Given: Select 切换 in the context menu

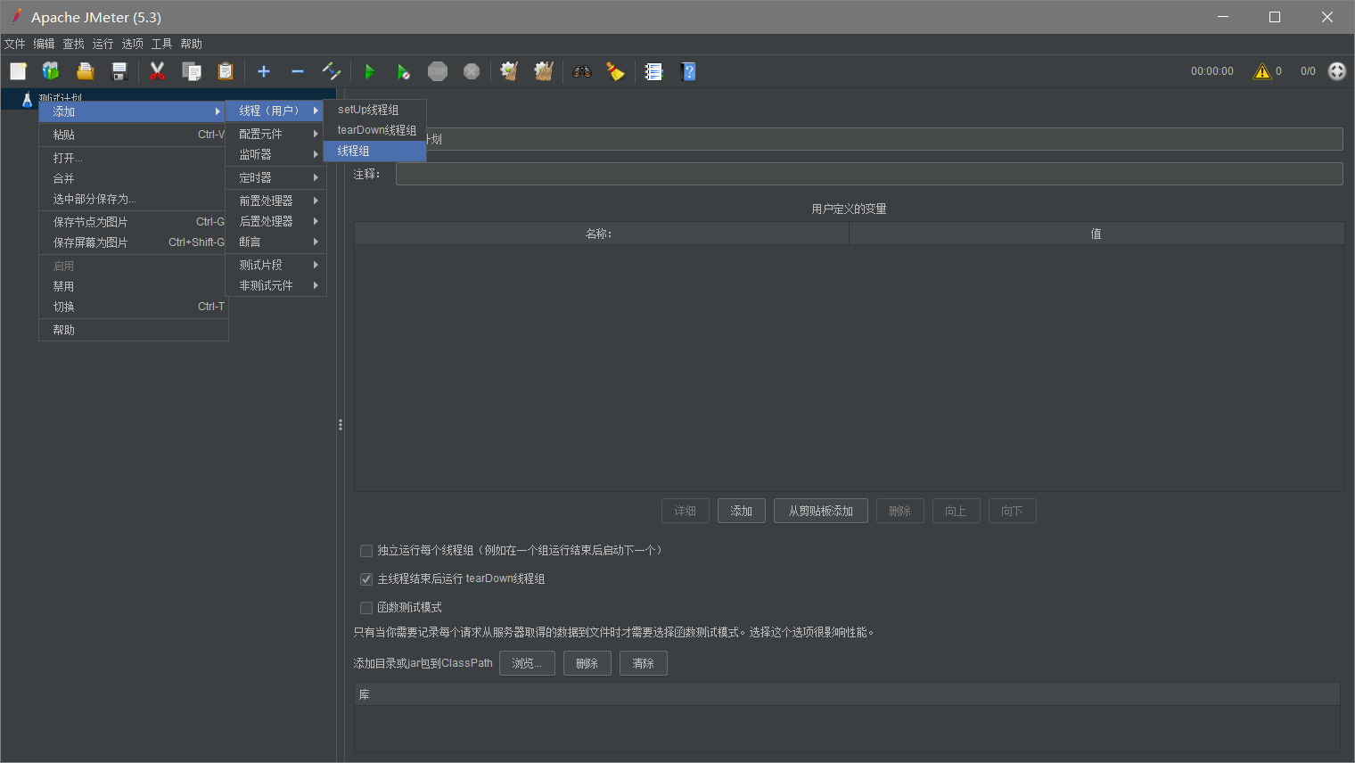Looking at the screenshot, I should 134,307.
